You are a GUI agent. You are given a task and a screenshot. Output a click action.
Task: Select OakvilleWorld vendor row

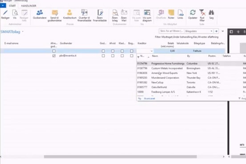point(191,87)
